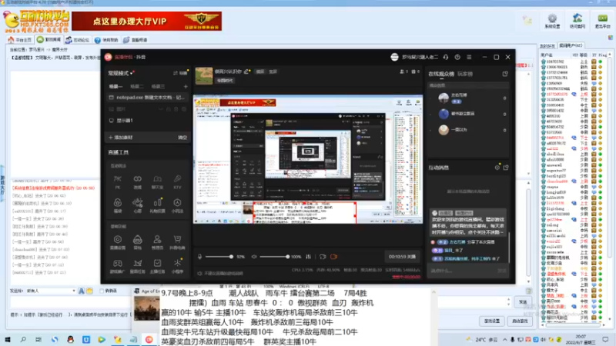This screenshot has height=346, width=616.
Task: Open the chat room tool icon
Action: [157, 181]
